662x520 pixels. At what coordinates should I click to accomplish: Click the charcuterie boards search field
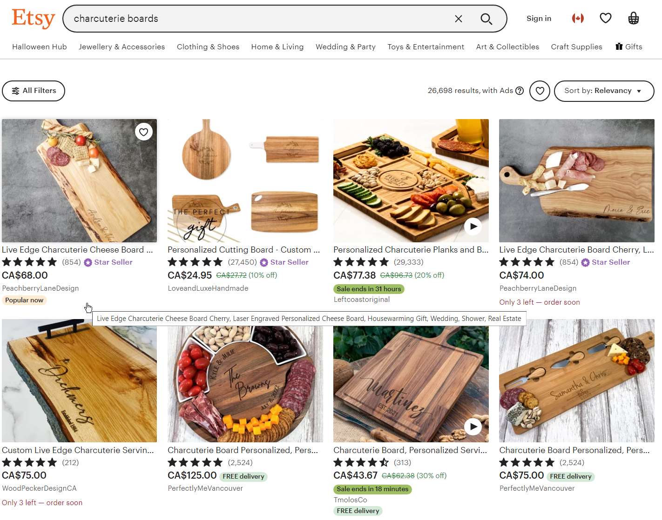click(256, 19)
